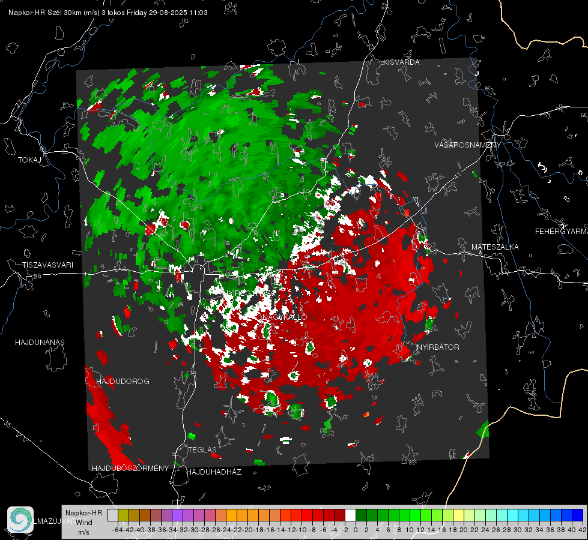Click the VÁSÁROSNAMÉNY town label

(468, 145)
